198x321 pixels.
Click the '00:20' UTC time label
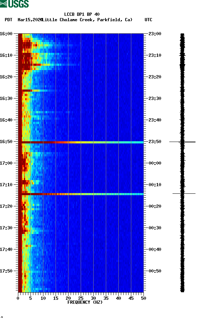155,206
